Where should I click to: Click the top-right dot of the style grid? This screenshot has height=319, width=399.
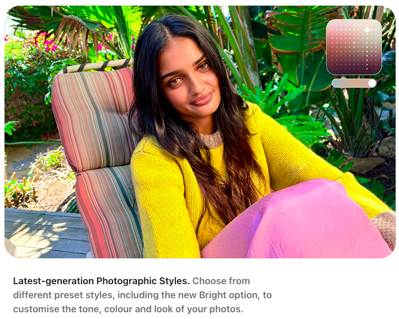(376, 25)
